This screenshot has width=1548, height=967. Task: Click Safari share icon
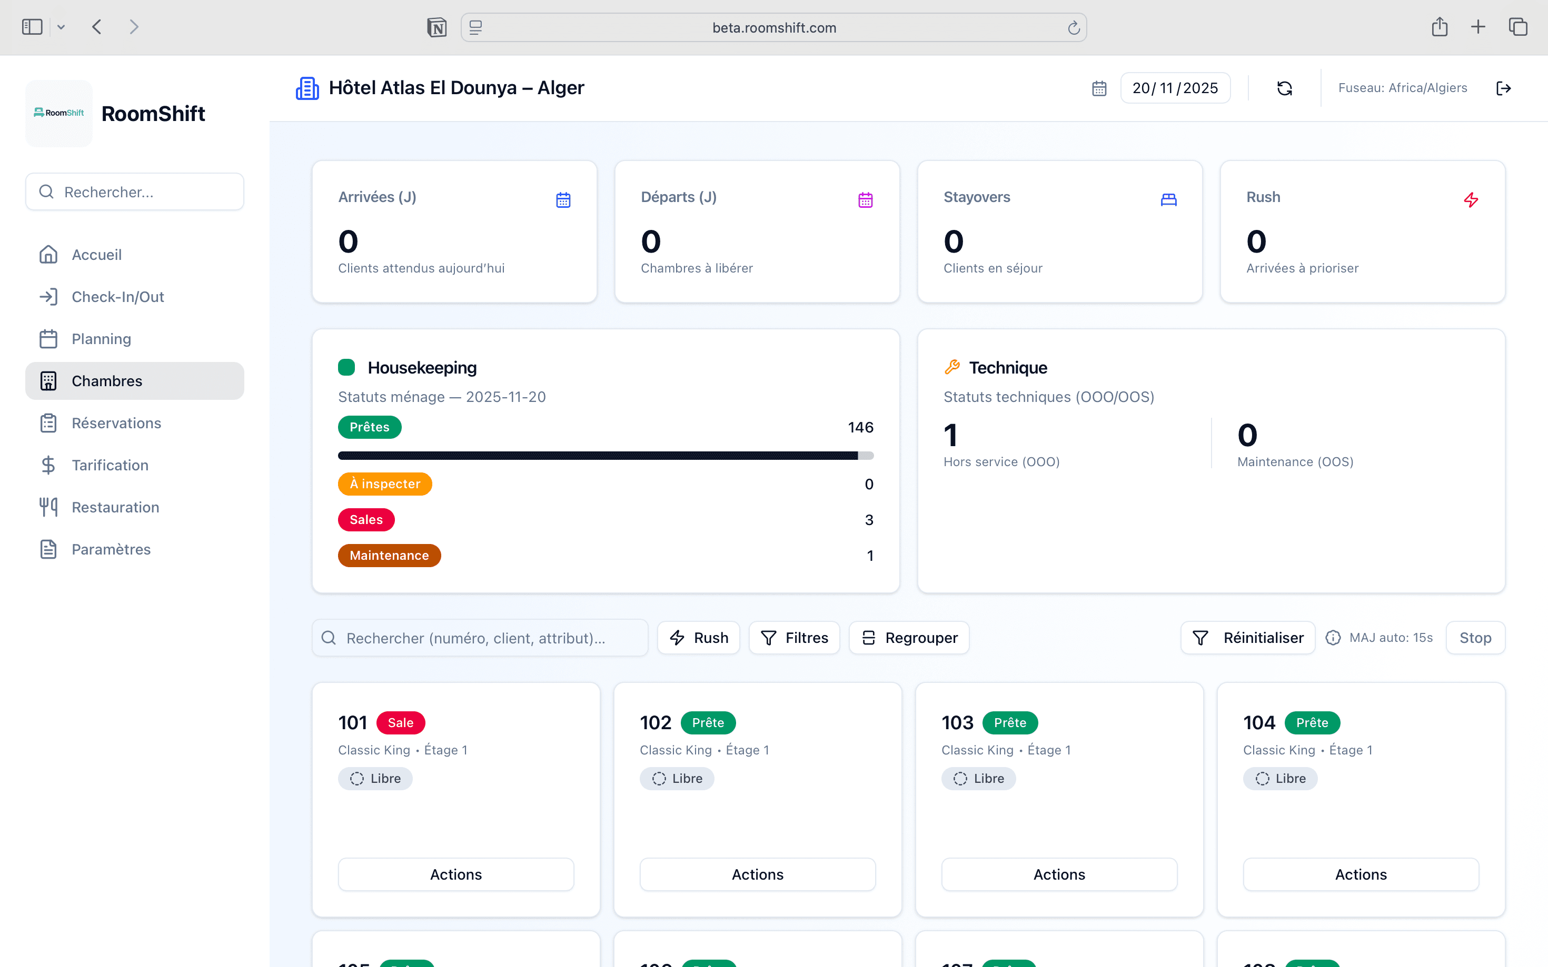(1439, 27)
